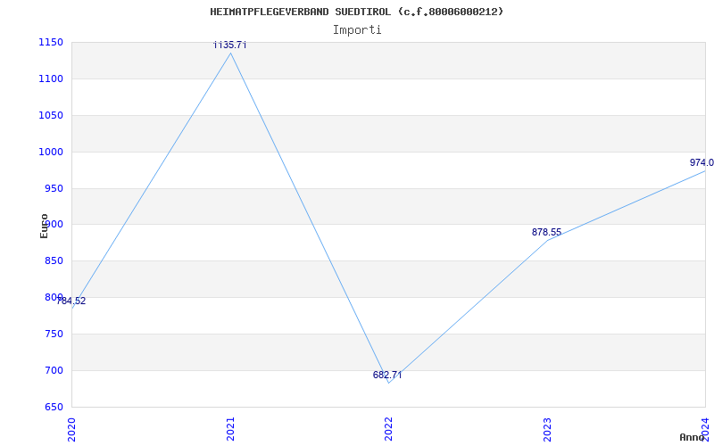Click the chart title HEIMATPFLEGEVERBAND SUEDTIROL
The width and height of the screenshot is (714, 446).
click(x=356, y=12)
